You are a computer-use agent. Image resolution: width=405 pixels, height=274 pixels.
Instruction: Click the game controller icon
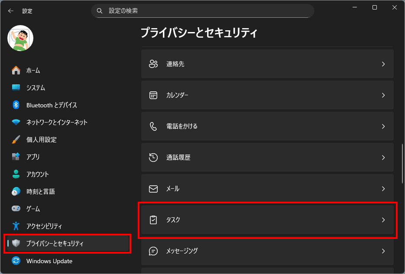click(16, 209)
